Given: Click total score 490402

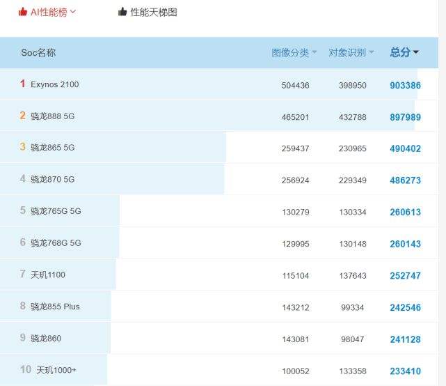Looking at the screenshot, I should (406, 148).
